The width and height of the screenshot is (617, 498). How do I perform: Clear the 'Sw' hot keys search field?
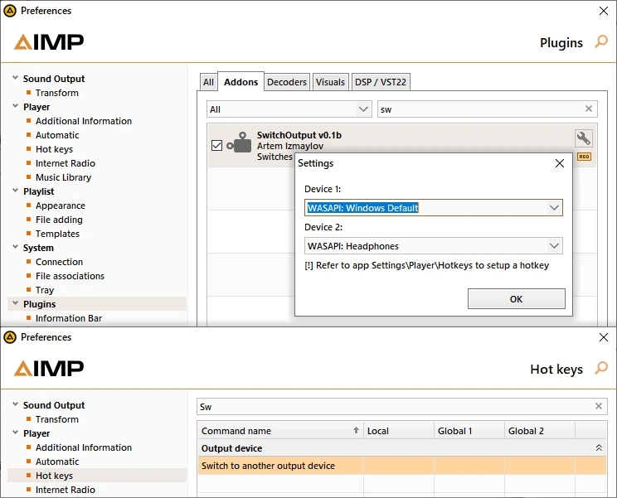599,406
